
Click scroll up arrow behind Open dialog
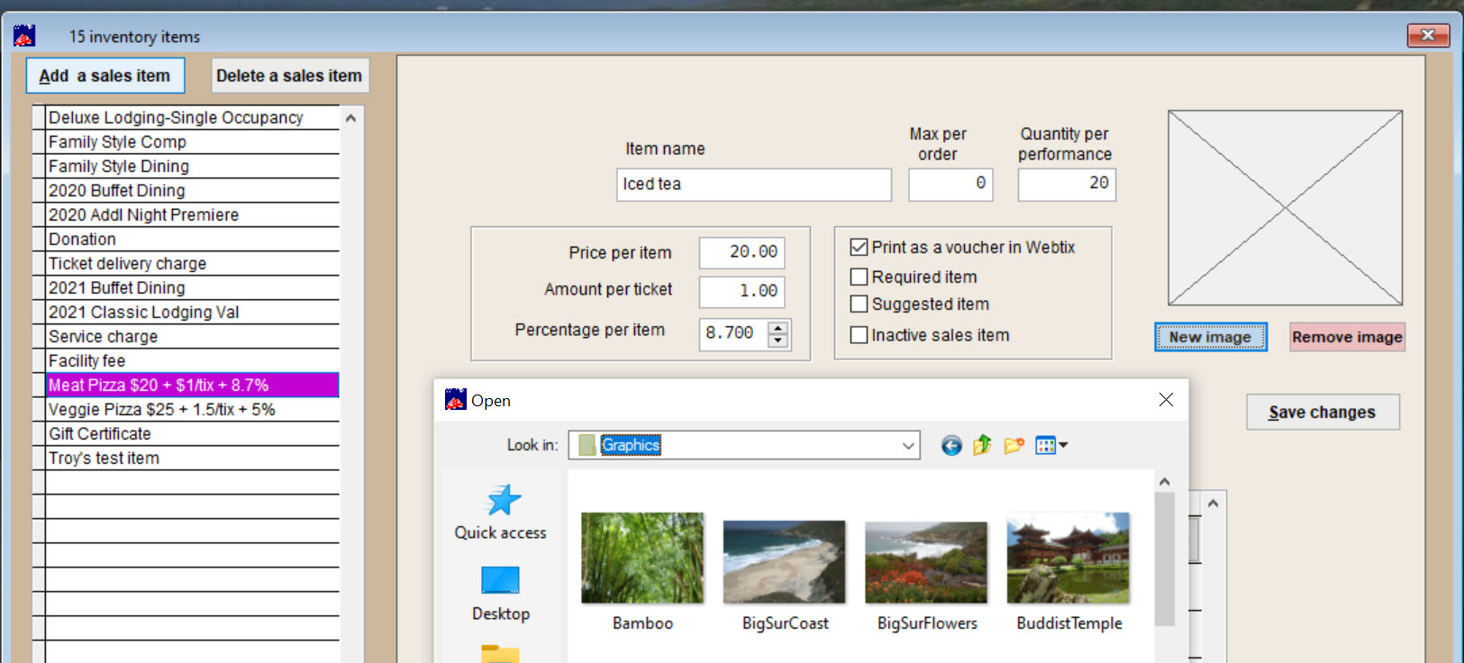pyautogui.click(x=1213, y=504)
